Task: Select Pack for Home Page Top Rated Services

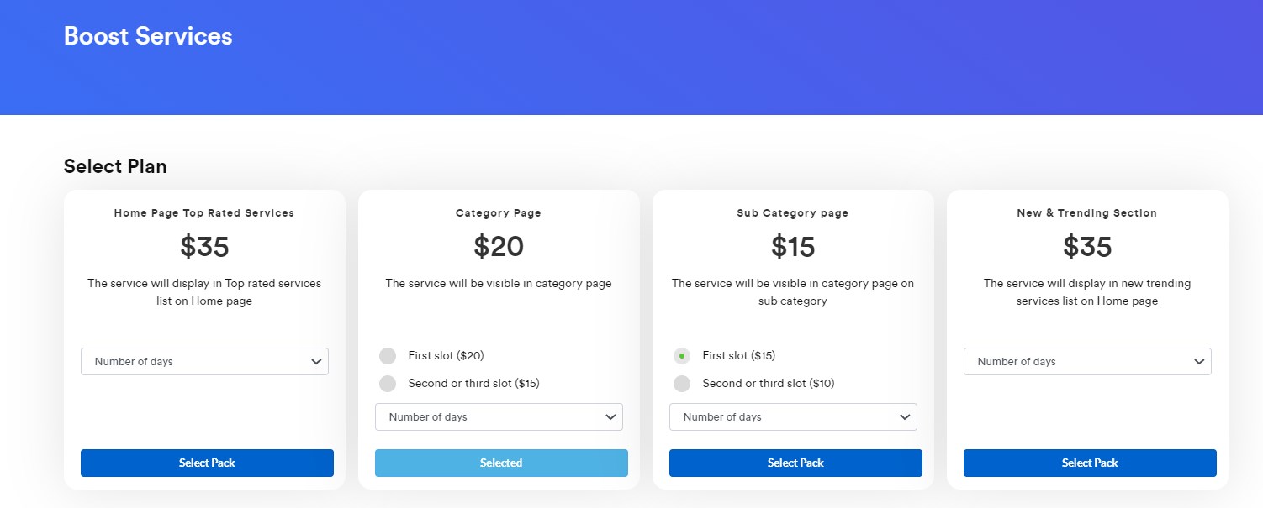Action: click(x=207, y=463)
